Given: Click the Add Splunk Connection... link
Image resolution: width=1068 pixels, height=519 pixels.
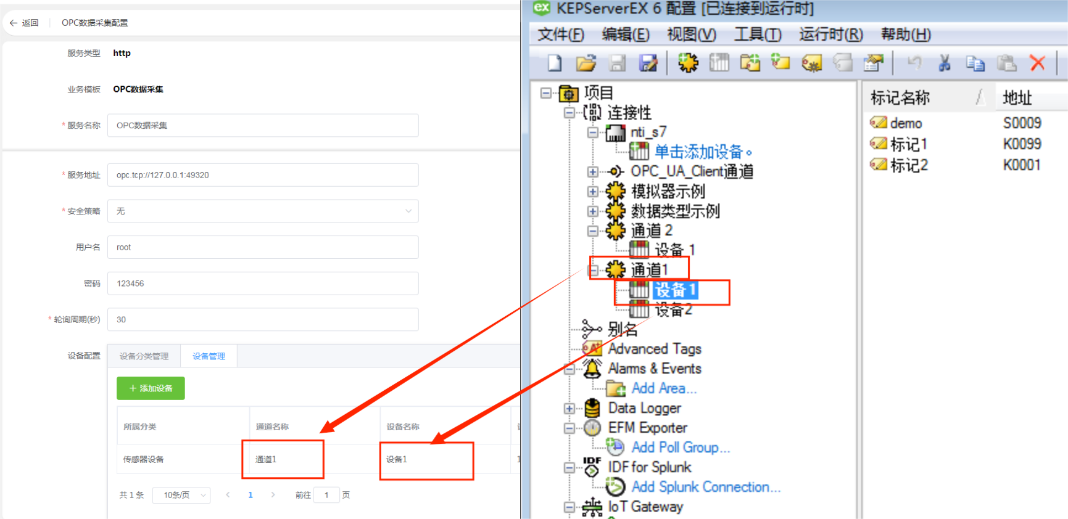Looking at the screenshot, I should (x=706, y=487).
